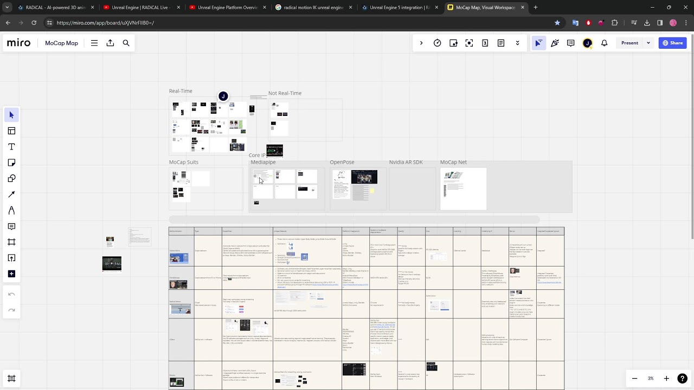Image resolution: width=694 pixels, height=390 pixels.
Task: Open the Estimation tool
Action: (485, 43)
